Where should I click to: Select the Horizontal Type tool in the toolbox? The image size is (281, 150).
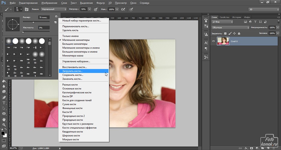[x=4, y=103]
